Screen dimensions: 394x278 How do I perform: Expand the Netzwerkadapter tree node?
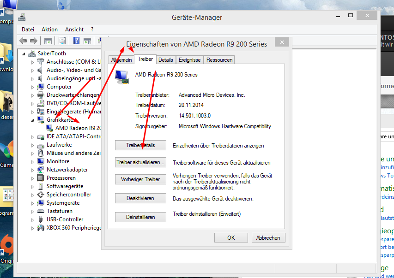click(x=32, y=170)
